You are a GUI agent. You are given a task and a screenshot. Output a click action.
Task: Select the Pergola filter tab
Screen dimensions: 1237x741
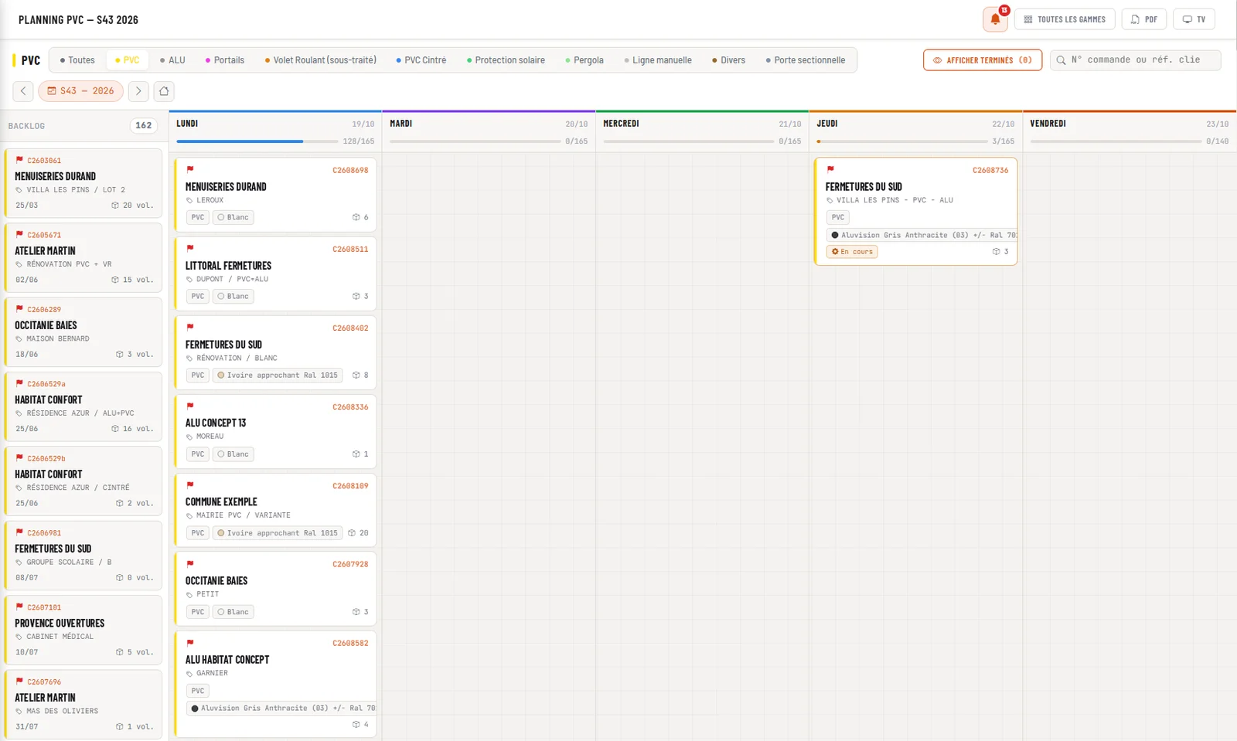click(584, 60)
